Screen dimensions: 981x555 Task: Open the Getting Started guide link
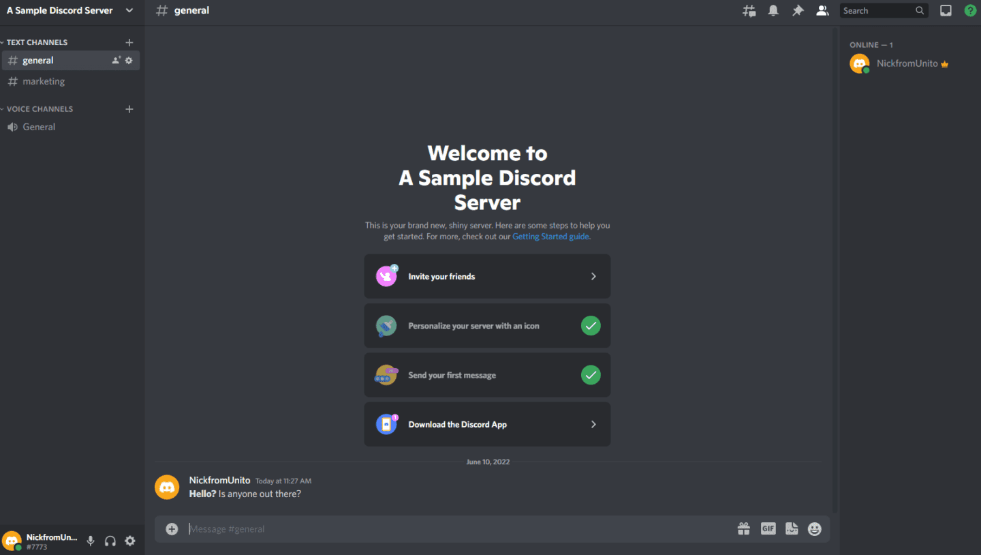(x=550, y=236)
